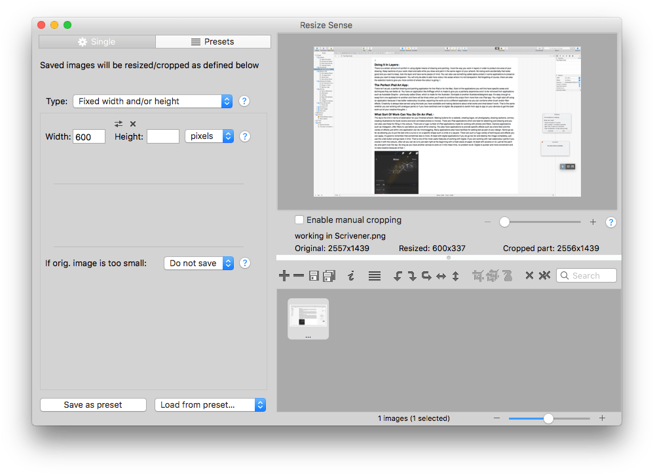Switch to the Presets tab
Image resolution: width=653 pixels, height=474 pixels.
coord(213,41)
